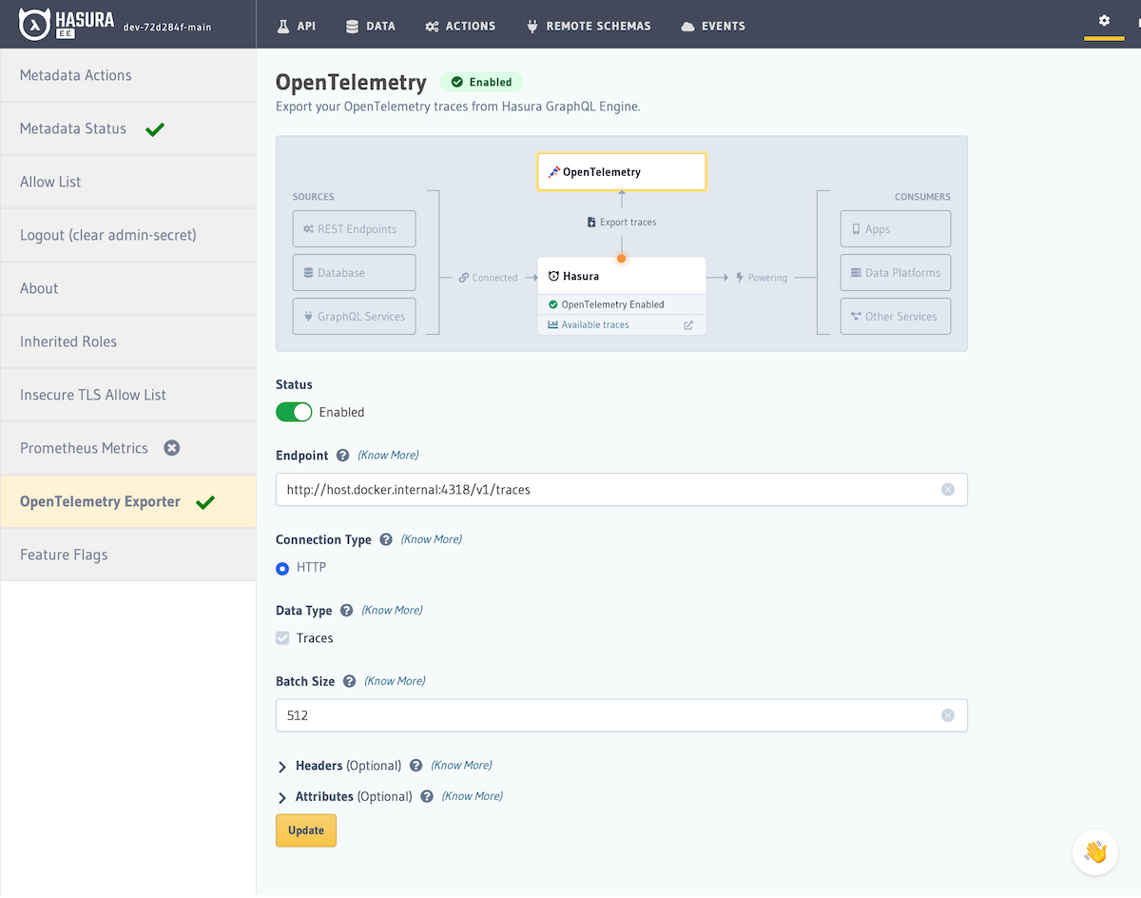1141x898 pixels.
Task: Click help icon next to Attributes
Action: coord(427,797)
